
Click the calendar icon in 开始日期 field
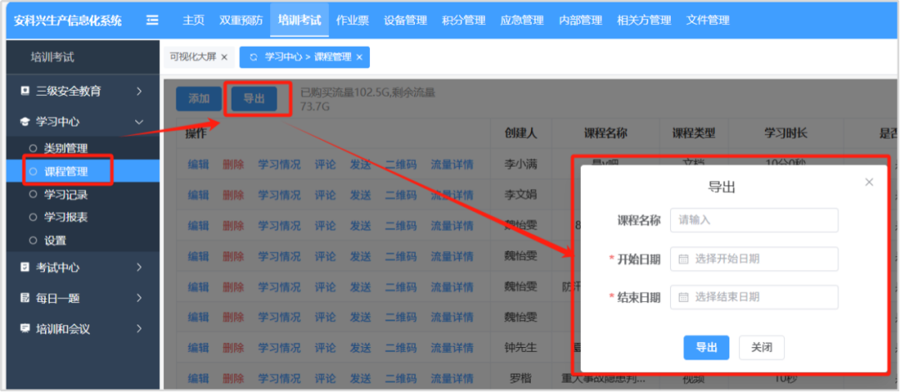(x=683, y=259)
